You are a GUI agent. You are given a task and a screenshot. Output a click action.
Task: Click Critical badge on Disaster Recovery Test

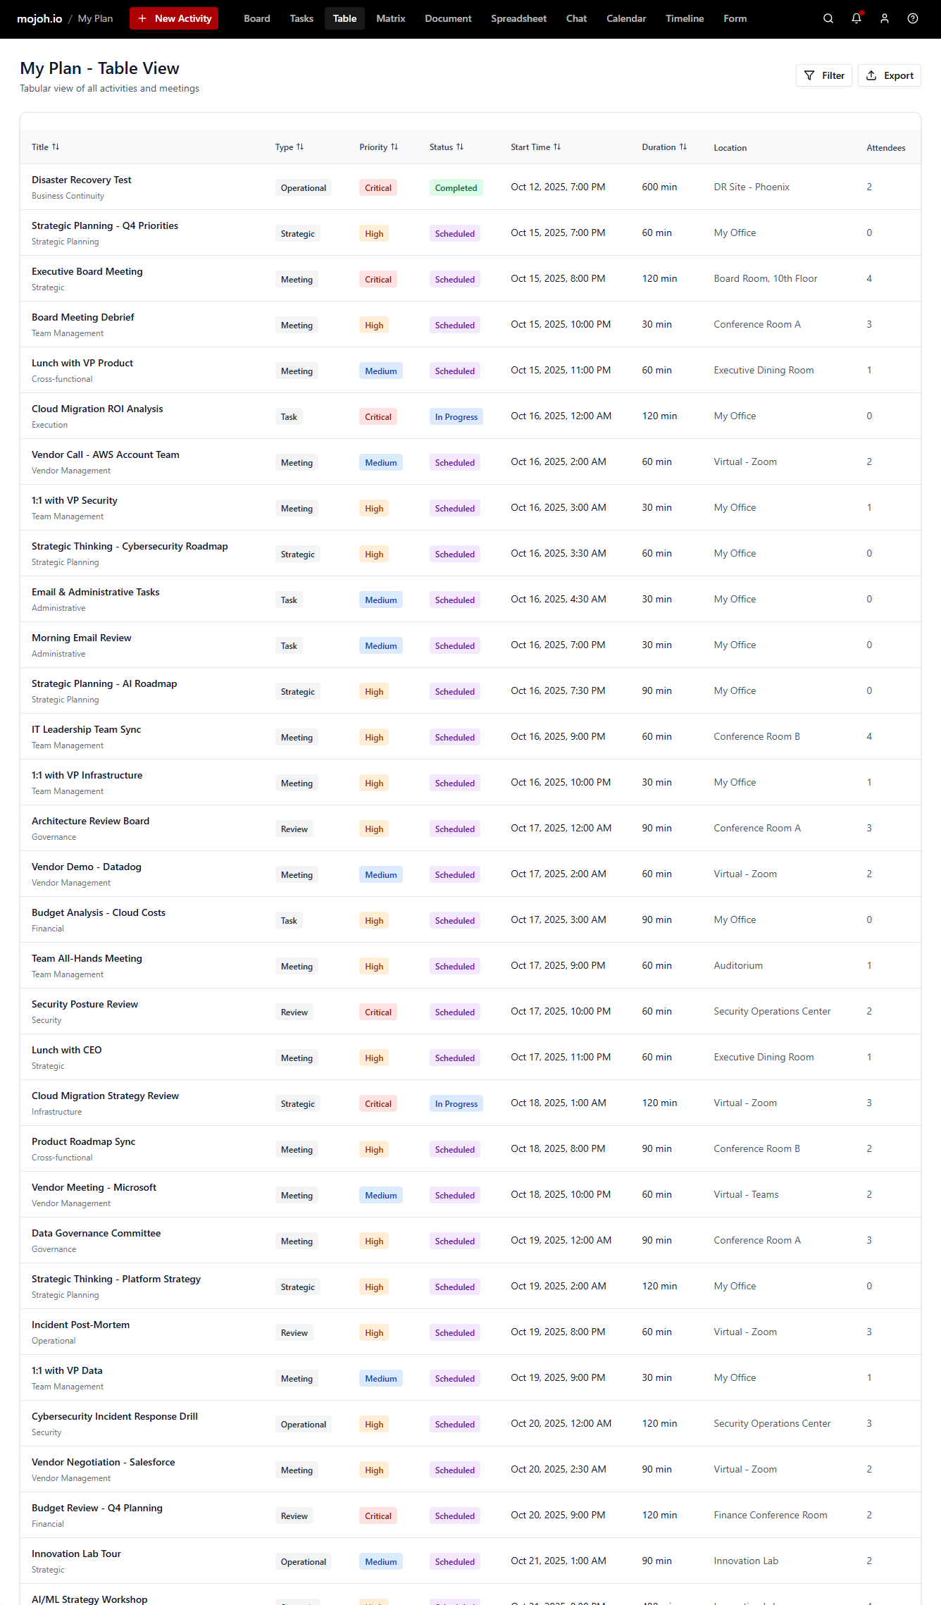click(x=378, y=188)
